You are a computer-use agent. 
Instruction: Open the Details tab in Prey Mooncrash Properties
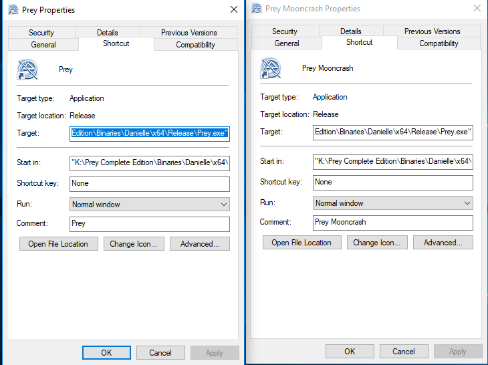coord(351,31)
